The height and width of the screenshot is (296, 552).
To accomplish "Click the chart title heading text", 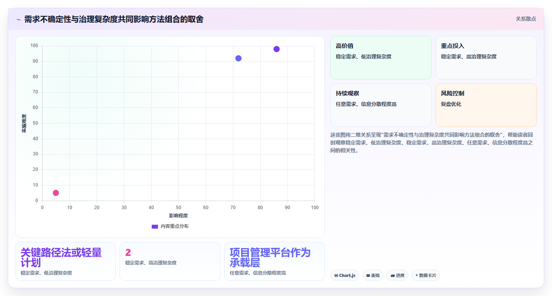I will point(114,19).
